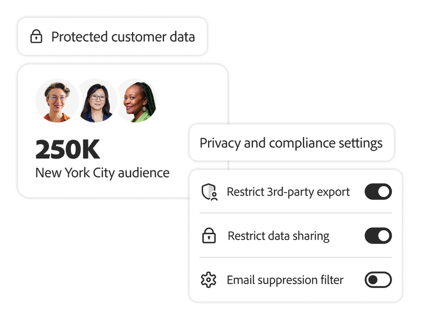This screenshot has height=318, width=423.
Task: Click the padlock icon for data sharing
Action: point(209,236)
